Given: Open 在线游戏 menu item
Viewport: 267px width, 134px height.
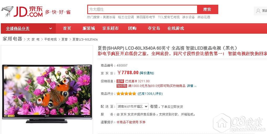Looking at the screenshot, I should tap(176, 28).
